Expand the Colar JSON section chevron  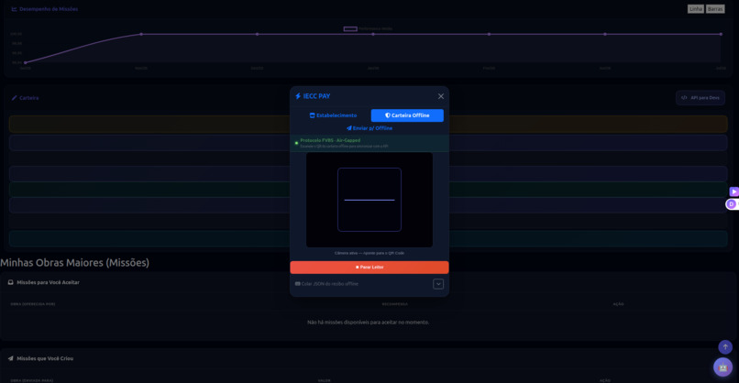click(x=438, y=284)
